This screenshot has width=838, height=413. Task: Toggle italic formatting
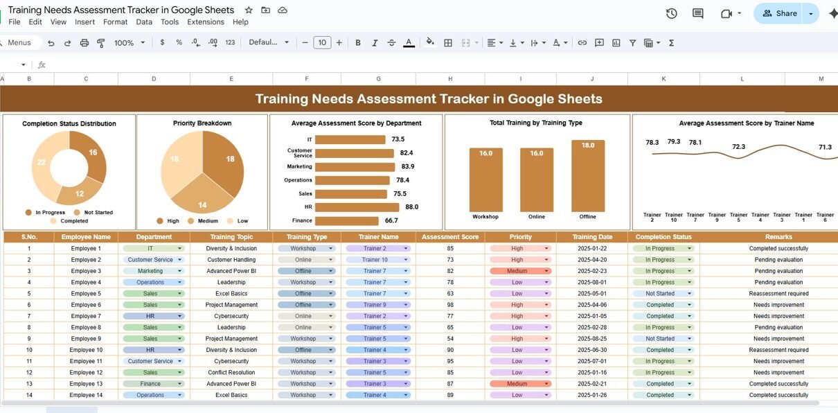[375, 43]
